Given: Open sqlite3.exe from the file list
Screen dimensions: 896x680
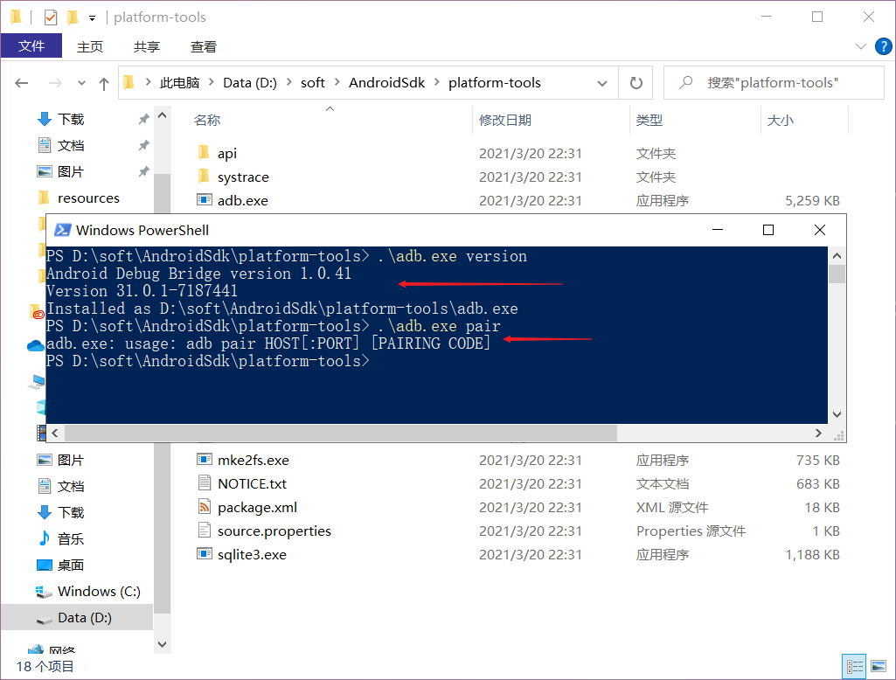Looking at the screenshot, I should tap(252, 553).
